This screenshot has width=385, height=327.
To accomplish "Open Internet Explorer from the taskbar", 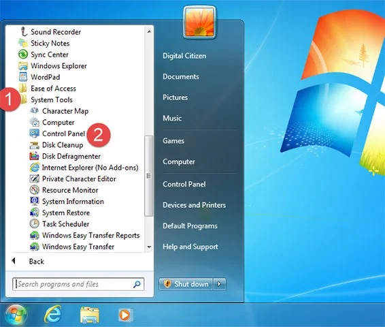I will 52,315.
